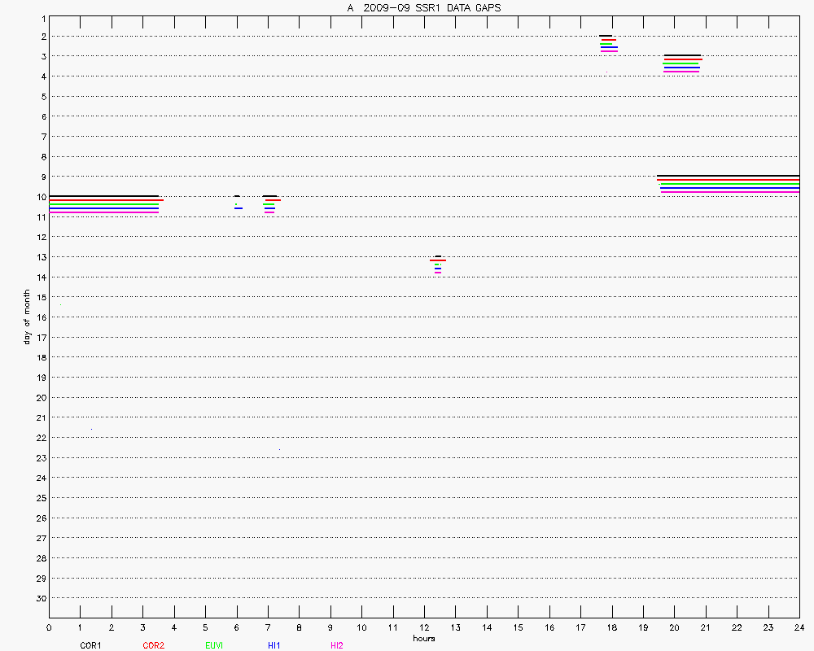The height and width of the screenshot is (651, 814).
Task: Click the "day of month" y-axis label
Action: (x=26, y=317)
